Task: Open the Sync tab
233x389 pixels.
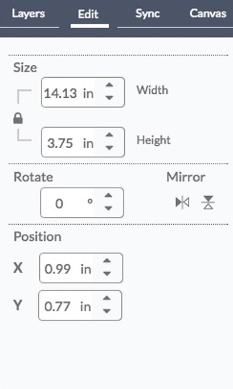Action: 148,14
